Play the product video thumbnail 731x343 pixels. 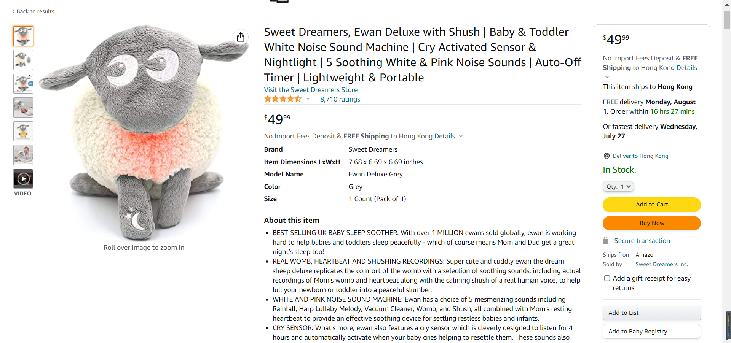(x=23, y=179)
